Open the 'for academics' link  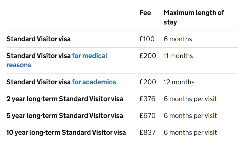click(94, 82)
